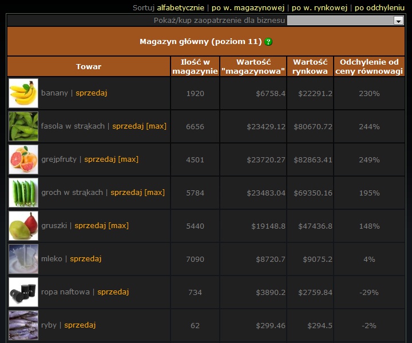Click the ryby quantity 62

(195, 325)
